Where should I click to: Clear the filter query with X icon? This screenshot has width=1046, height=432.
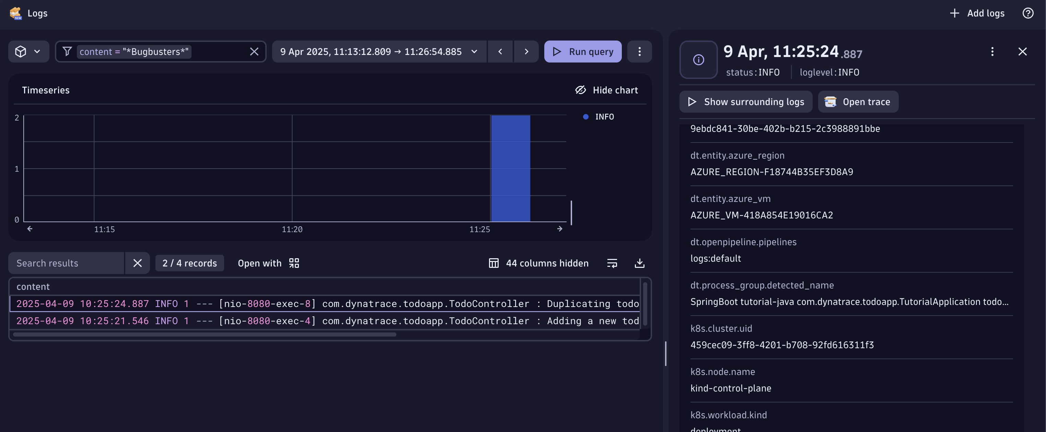tap(254, 52)
